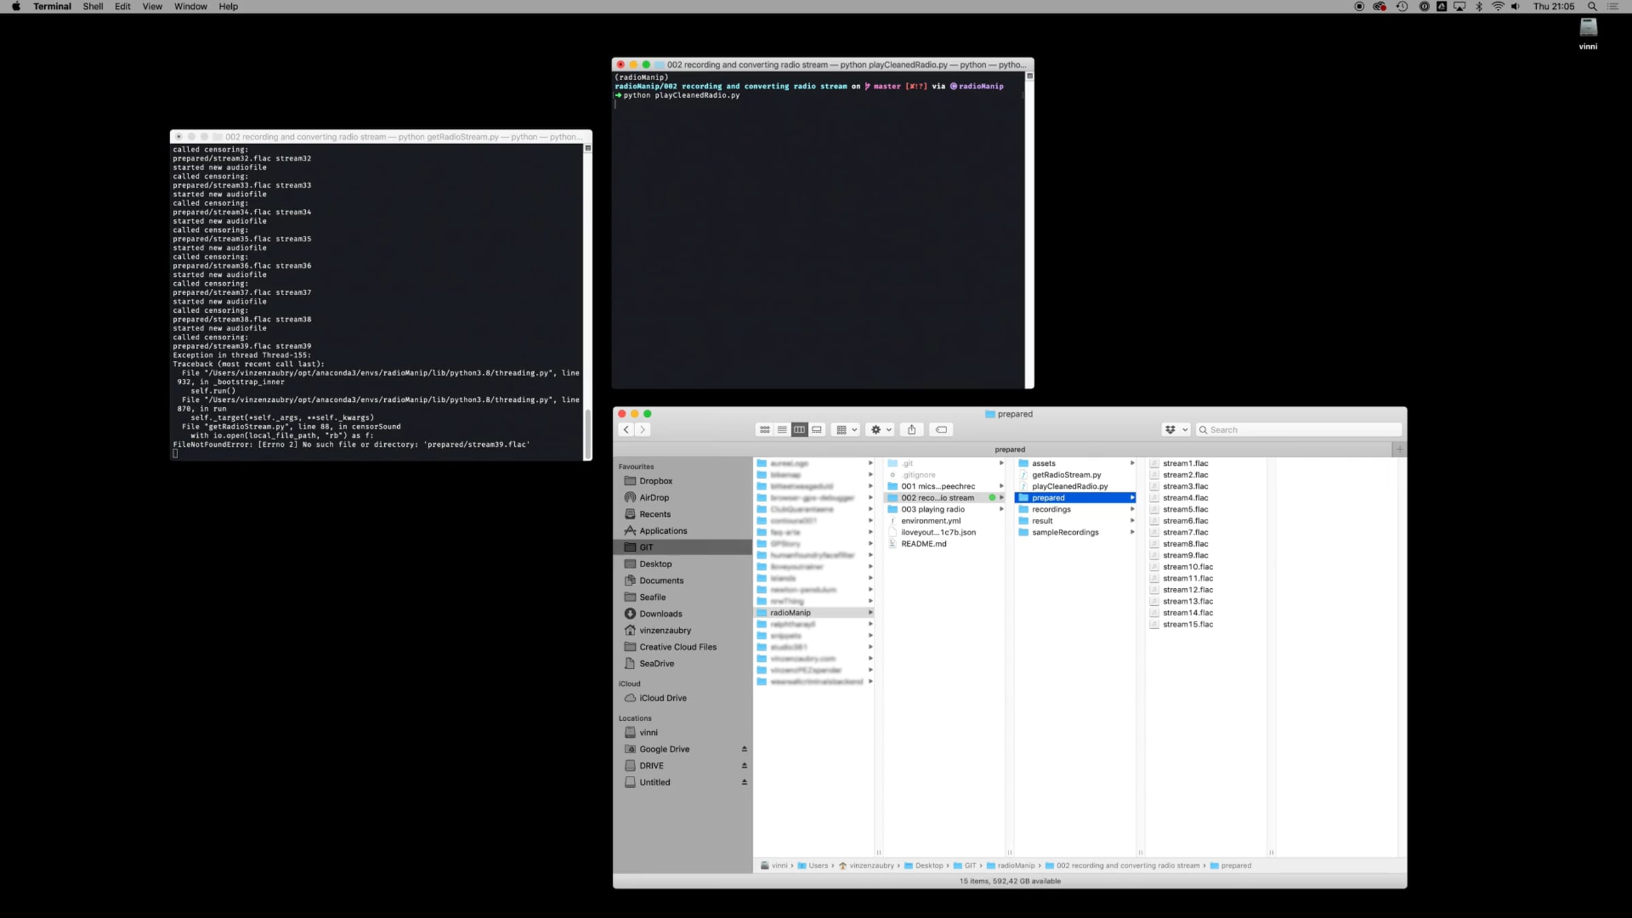1632x918 pixels.
Task: Select stream1.flac file
Action: tap(1185, 464)
